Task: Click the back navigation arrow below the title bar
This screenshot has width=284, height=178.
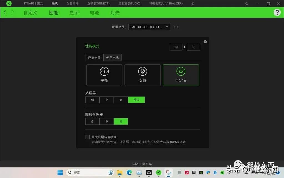Action: (4, 12)
